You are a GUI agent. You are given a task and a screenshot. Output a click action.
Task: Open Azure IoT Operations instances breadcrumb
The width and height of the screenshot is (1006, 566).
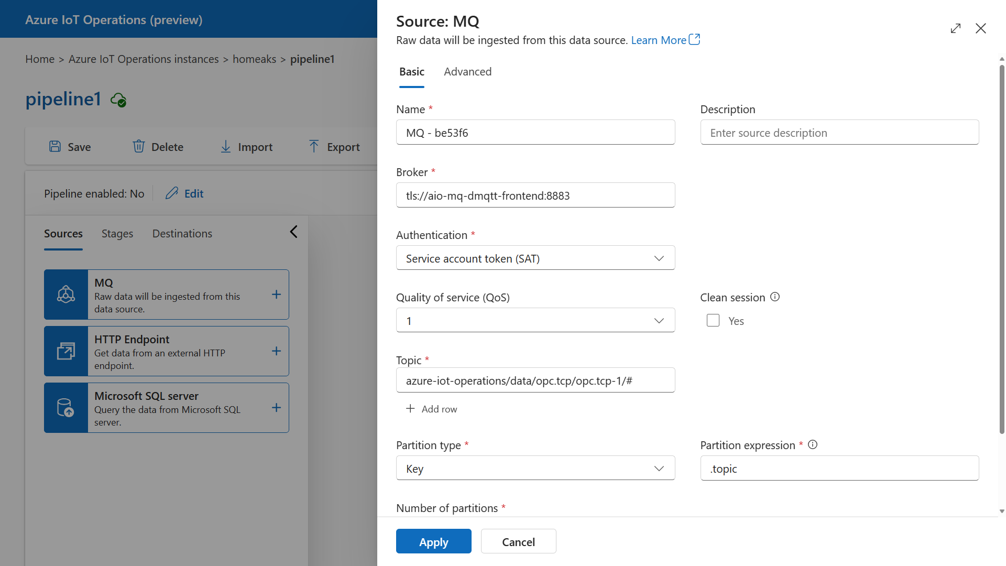click(x=144, y=59)
